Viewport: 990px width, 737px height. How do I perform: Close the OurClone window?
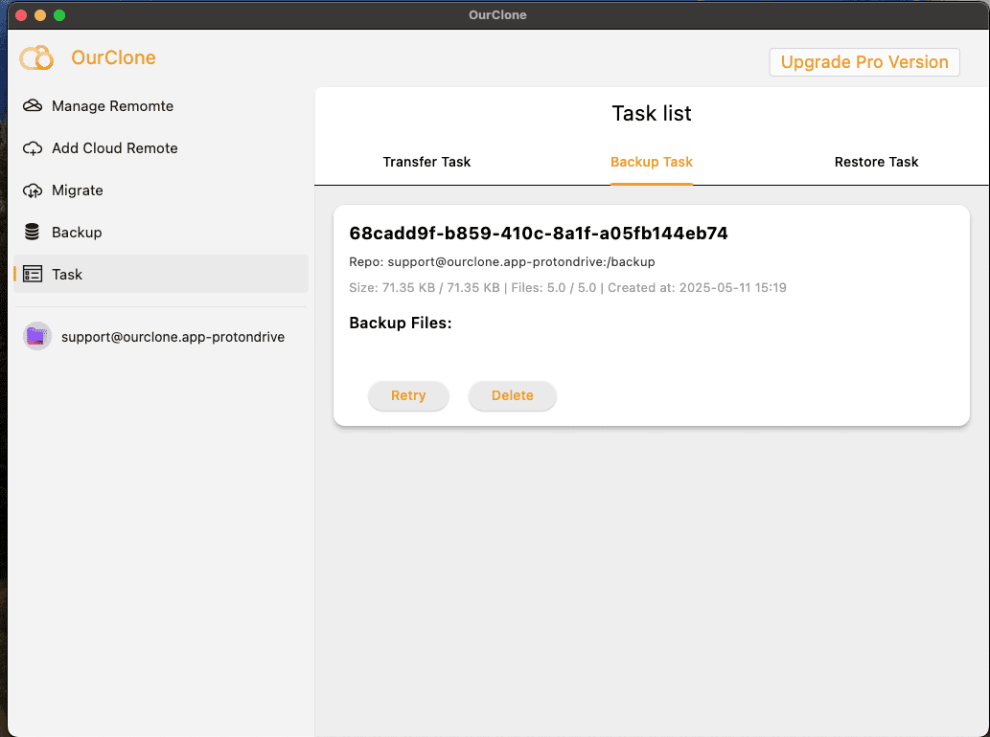click(21, 15)
